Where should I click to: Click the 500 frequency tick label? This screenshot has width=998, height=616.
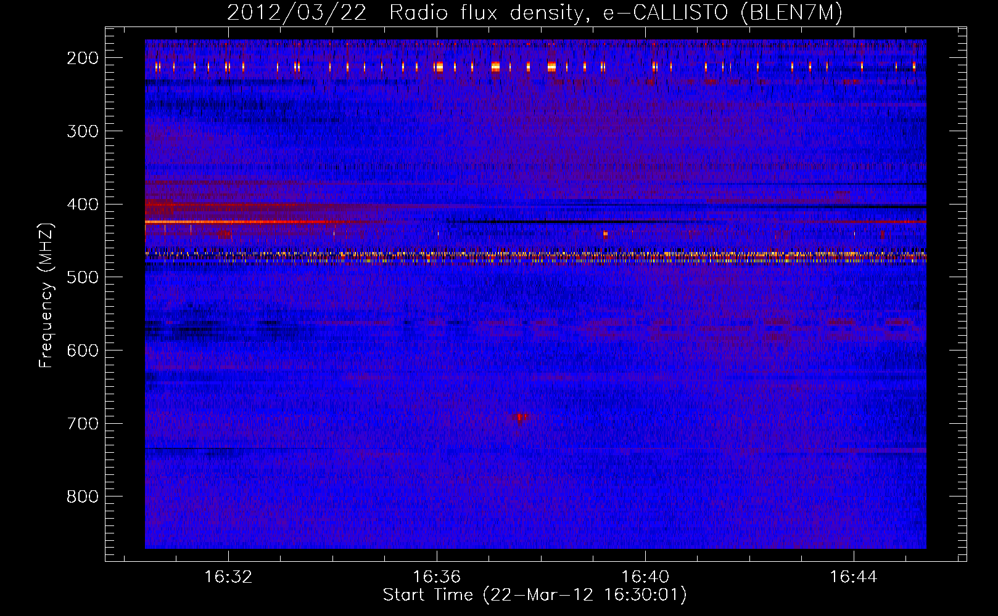83,277
